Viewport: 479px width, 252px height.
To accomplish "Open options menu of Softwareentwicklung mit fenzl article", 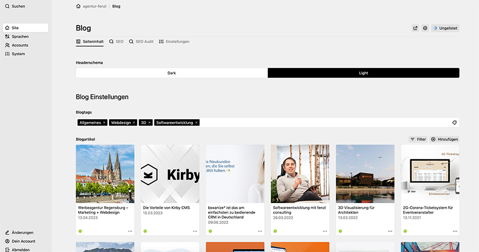I will (325, 231).
